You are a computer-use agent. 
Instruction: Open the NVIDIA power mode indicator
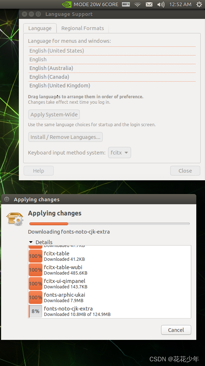tap(90, 4)
